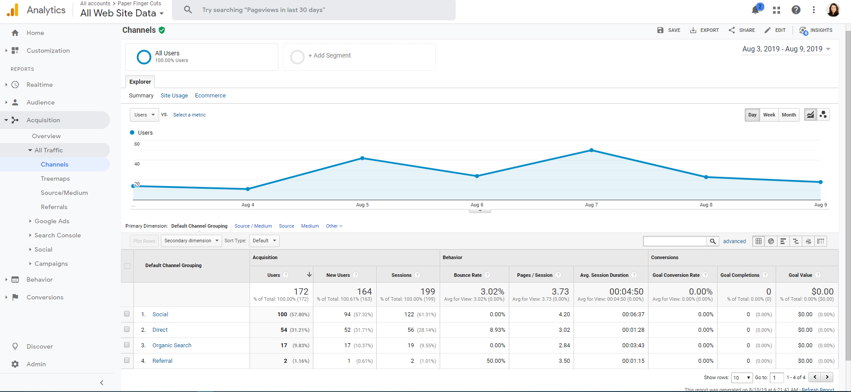Check the Organic Search row checkbox
The width and height of the screenshot is (851, 392).
127,345
